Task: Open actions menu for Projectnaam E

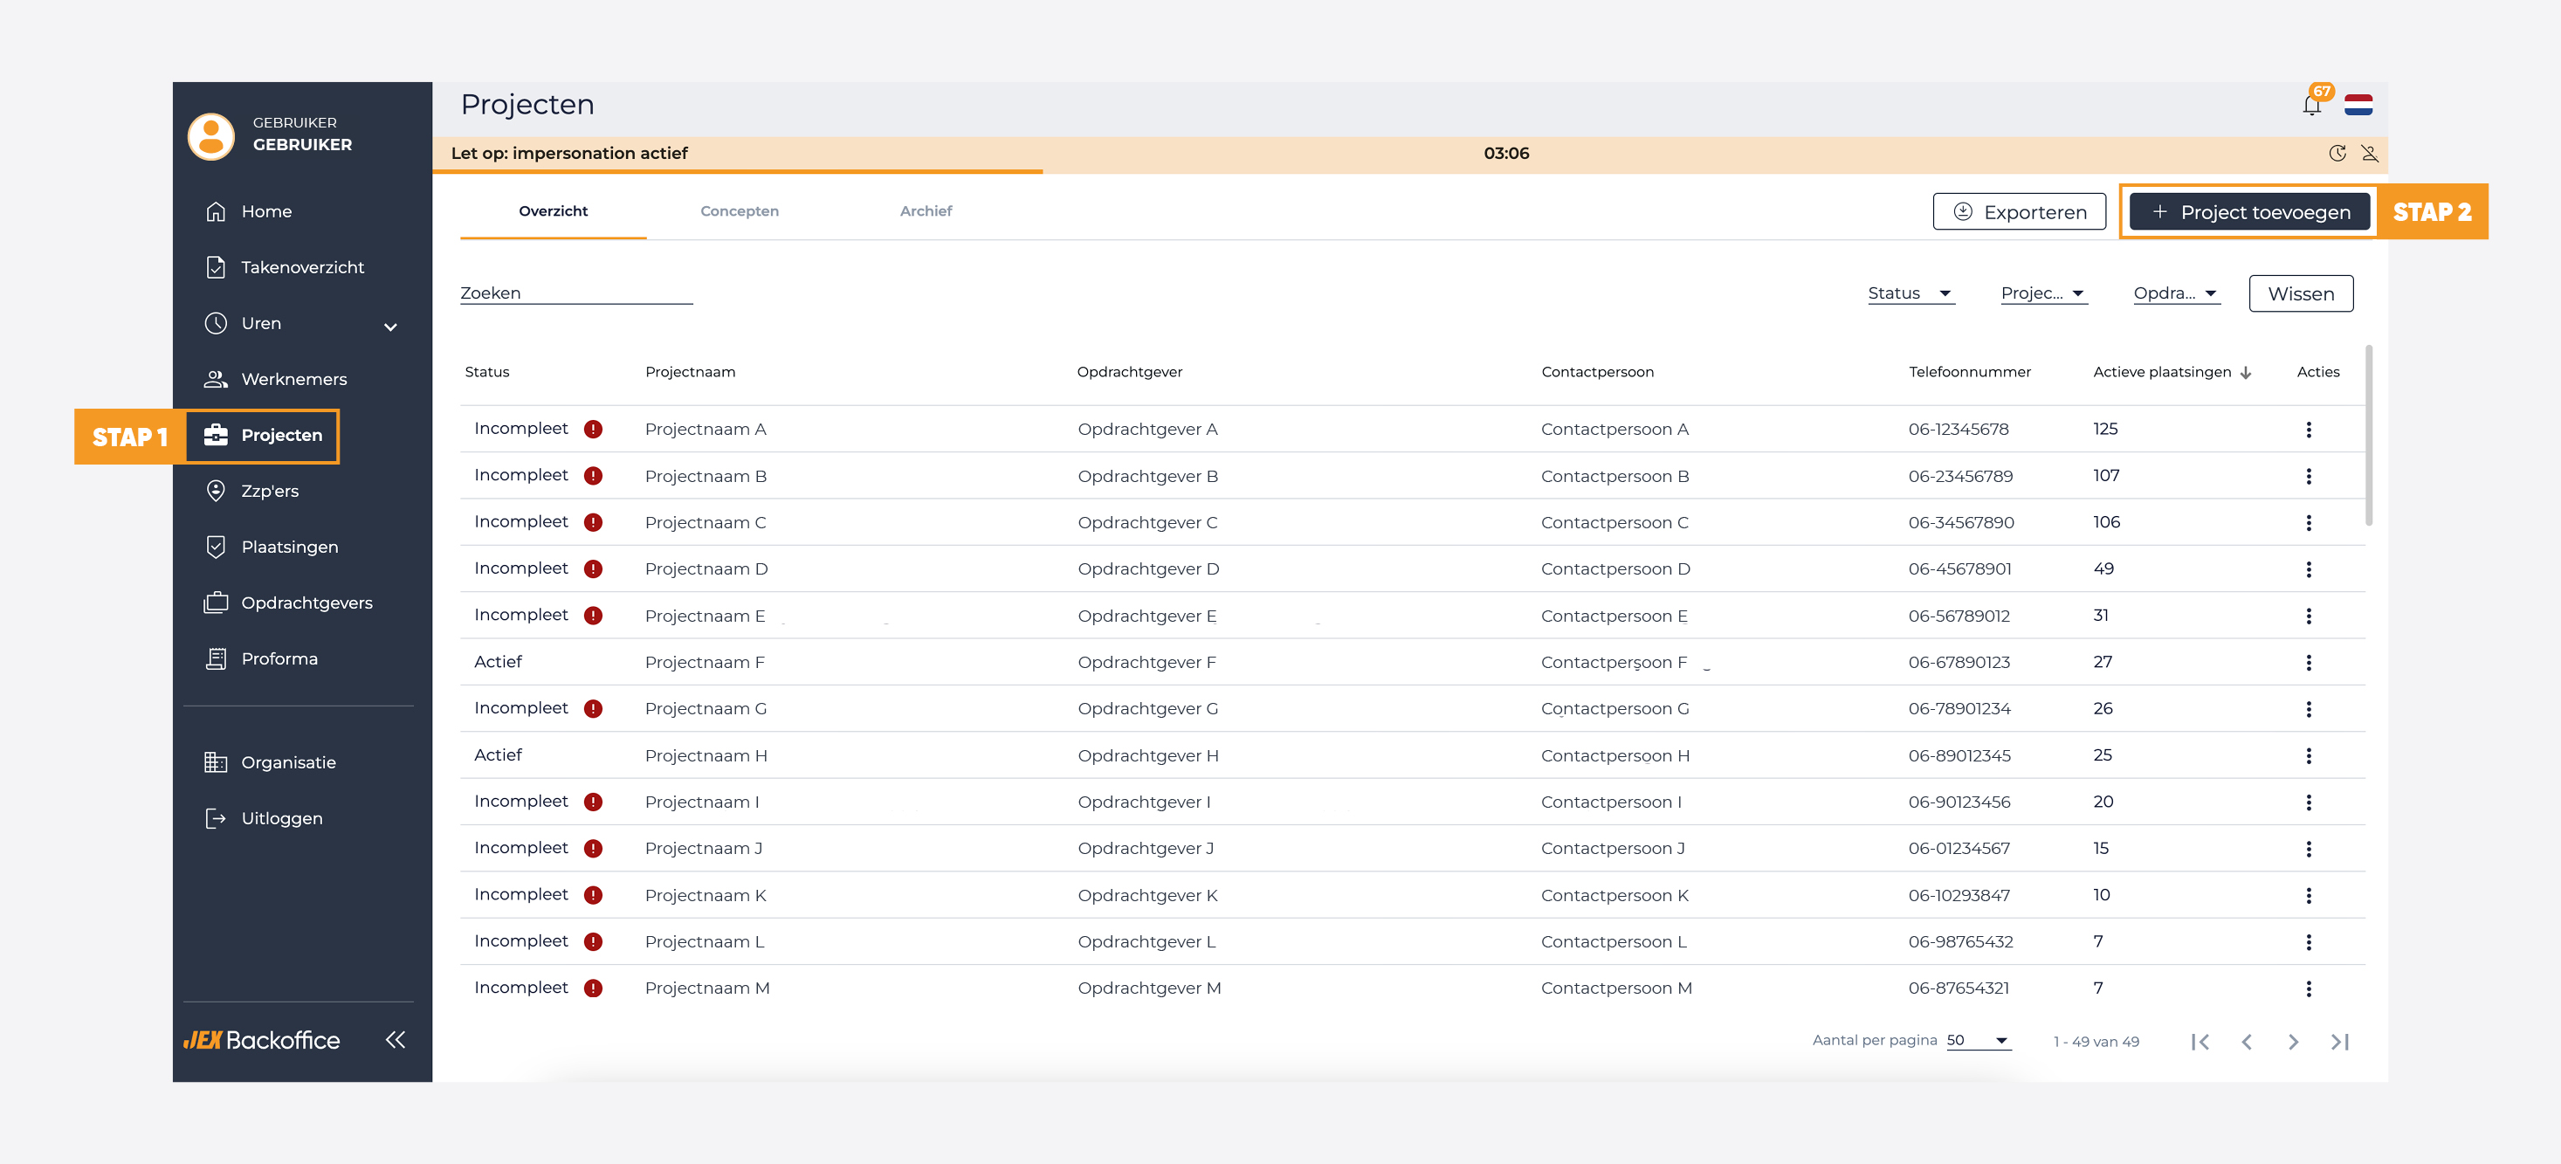Action: pos(2309,616)
